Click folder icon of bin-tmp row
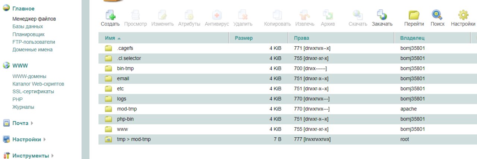Viewport: 477px width, 159px height. coord(108,68)
